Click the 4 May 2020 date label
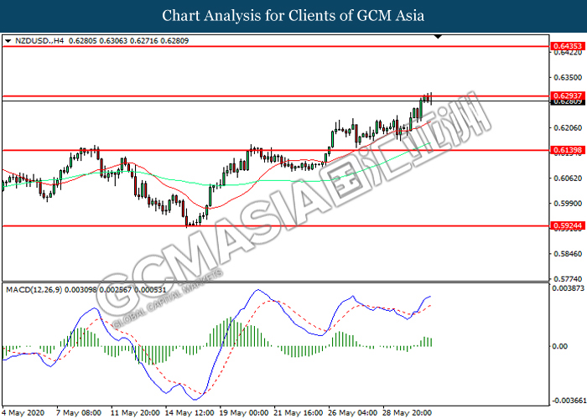 (23, 413)
